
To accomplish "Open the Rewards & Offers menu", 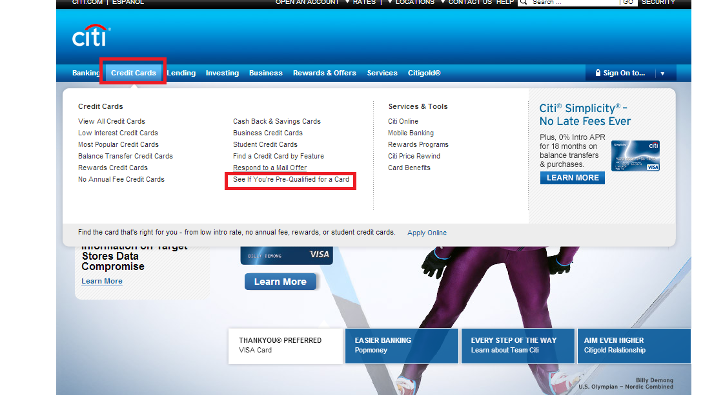I will 325,73.
